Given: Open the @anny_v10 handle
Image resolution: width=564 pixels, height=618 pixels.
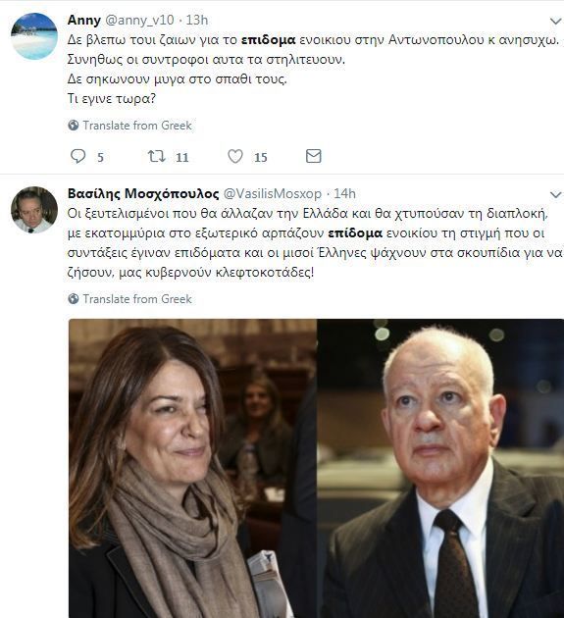Looking at the screenshot, I should click(x=139, y=20).
